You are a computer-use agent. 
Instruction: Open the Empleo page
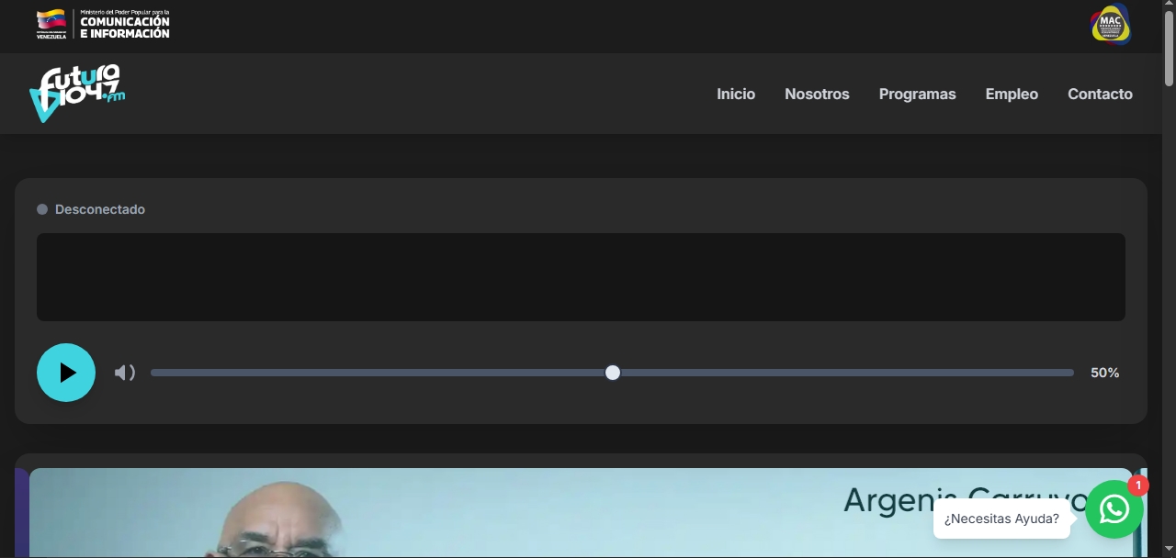click(x=1012, y=94)
